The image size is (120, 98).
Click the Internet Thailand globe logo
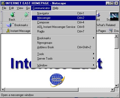[x=57, y=80]
